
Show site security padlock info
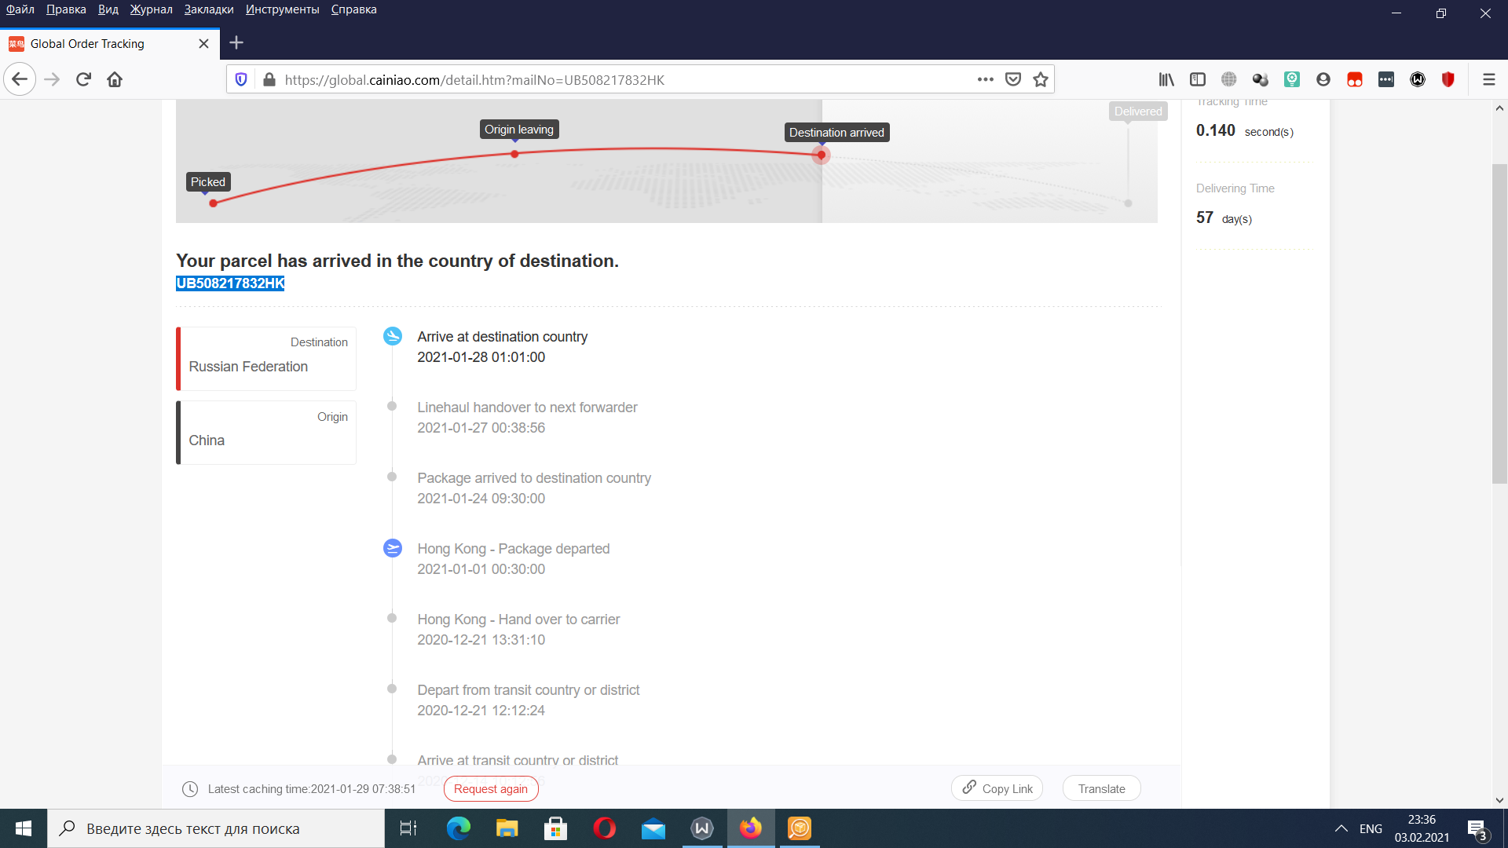pos(269,79)
